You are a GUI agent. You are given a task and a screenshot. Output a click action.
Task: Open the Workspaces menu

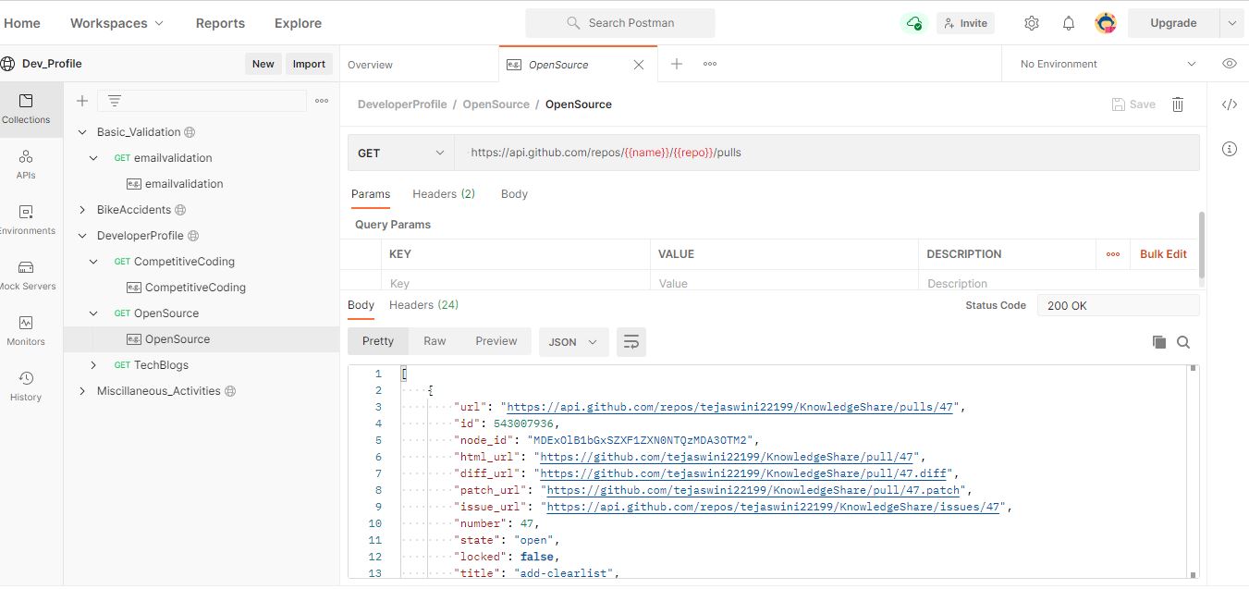coord(116,23)
